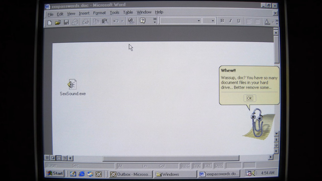
Task: Show more Standard toolbar buttons chevron
Action: click(155, 21)
